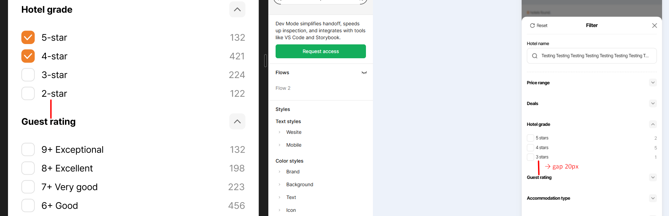This screenshot has height=216, width=669.
Task: Check the 3-star checkbox
Action: [28, 75]
